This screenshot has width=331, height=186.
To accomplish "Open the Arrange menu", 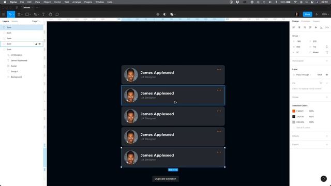I will (77, 2).
